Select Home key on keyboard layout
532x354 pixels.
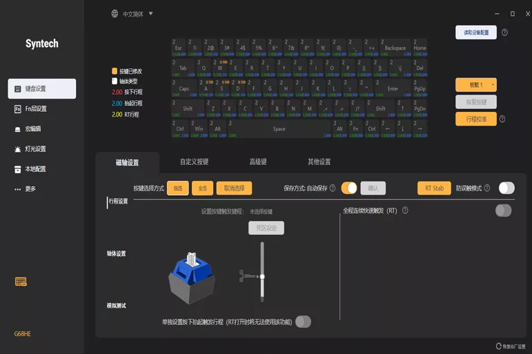pyautogui.click(x=420, y=48)
